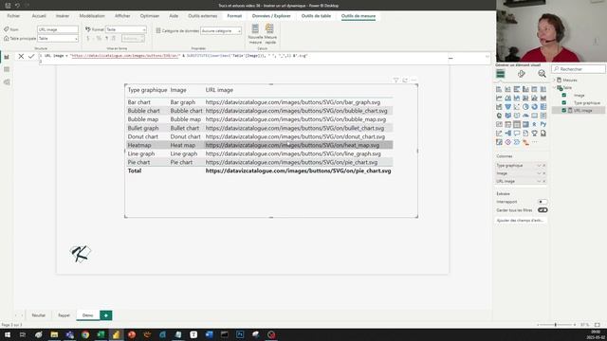Open the visual's more options ellipsis
The width and height of the screenshot is (607, 341).
[414, 80]
